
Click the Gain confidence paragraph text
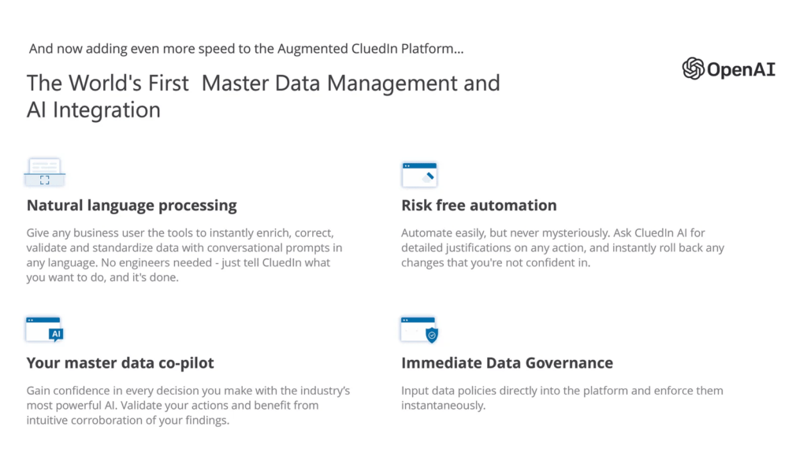[x=188, y=406]
